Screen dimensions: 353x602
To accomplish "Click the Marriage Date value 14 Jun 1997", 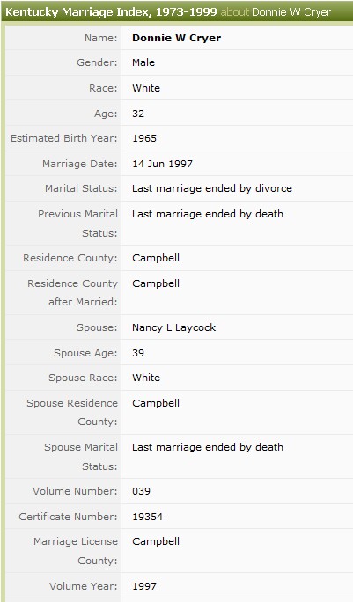I will point(162,164).
